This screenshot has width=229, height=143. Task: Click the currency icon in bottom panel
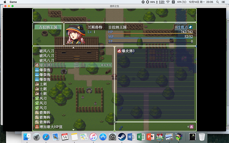tap(192, 127)
